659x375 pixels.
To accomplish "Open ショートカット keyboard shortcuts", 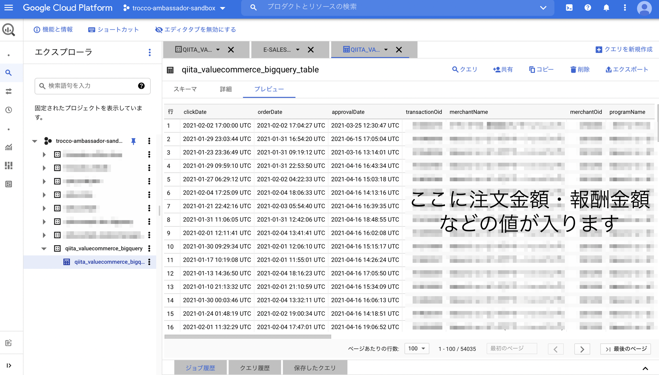I will [114, 30].
